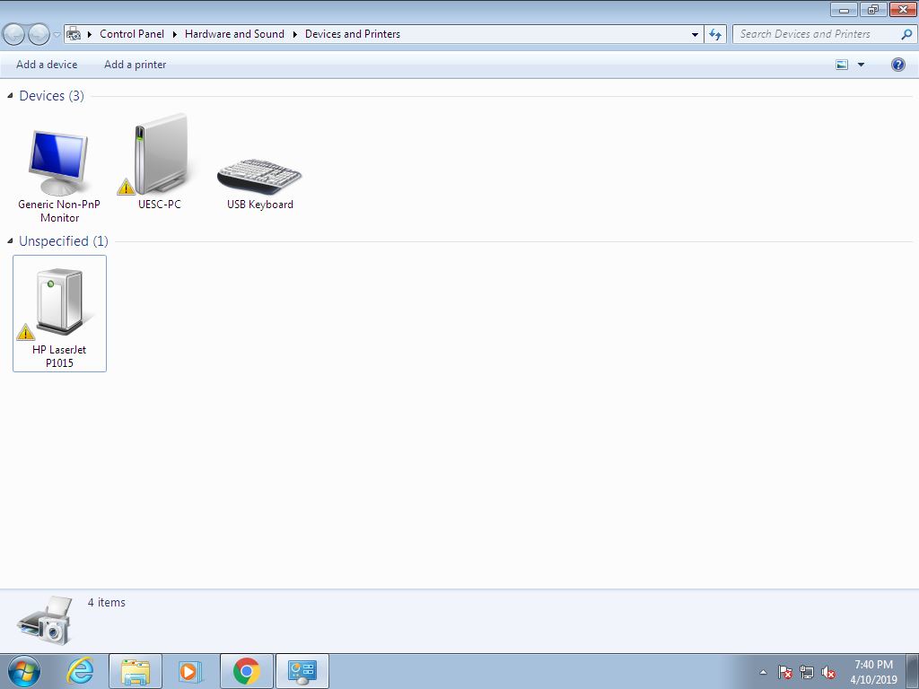
Task: Go to Hardware and Sound breadcrumb
Action: coord(234,34)
